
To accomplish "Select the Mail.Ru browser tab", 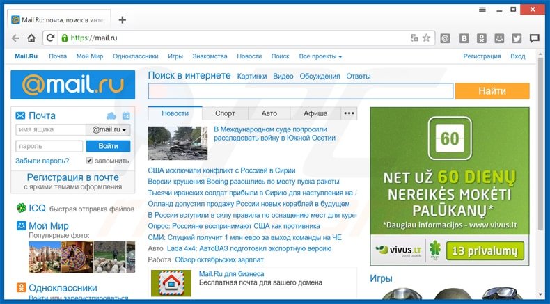I will click(59, 20).
